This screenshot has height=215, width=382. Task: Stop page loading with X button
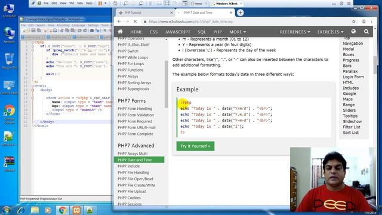[x=135, y=21]
